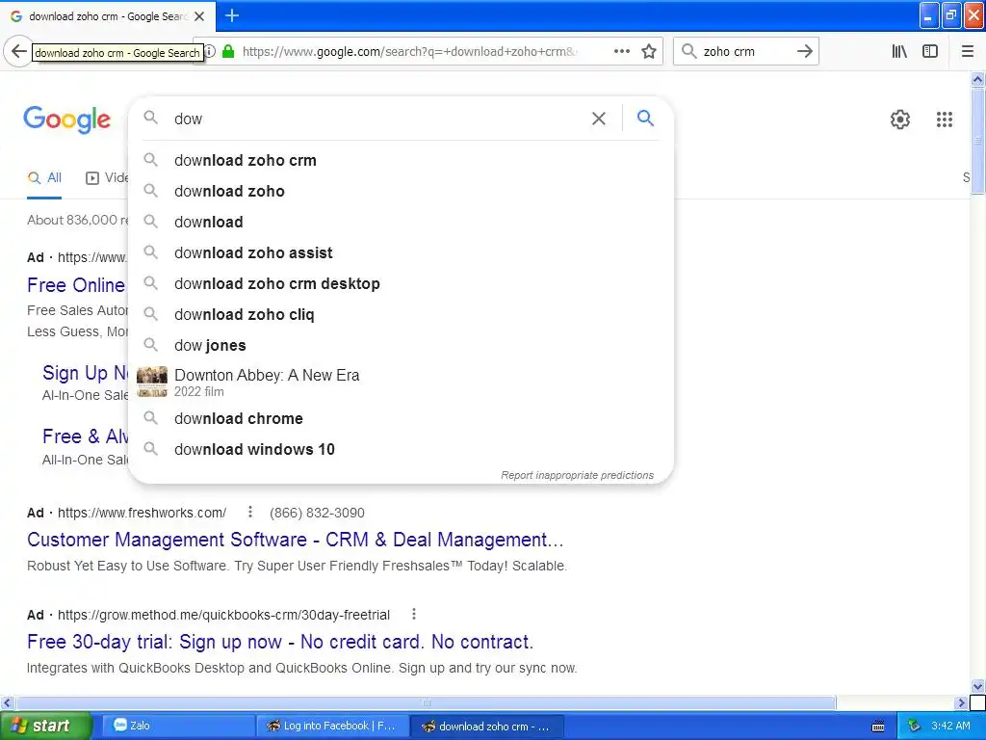Screen dimensions: 986x740
Task: Bookmark this page with the star
Action: (x=649, y=51)
